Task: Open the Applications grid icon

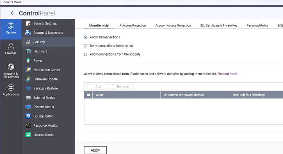Action: tap(11, 87)
